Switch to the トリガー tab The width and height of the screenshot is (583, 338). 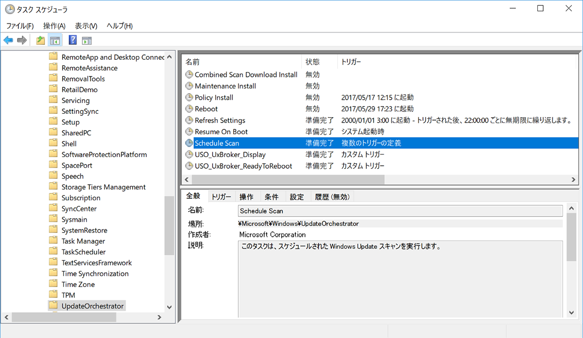tap(222, 196)
